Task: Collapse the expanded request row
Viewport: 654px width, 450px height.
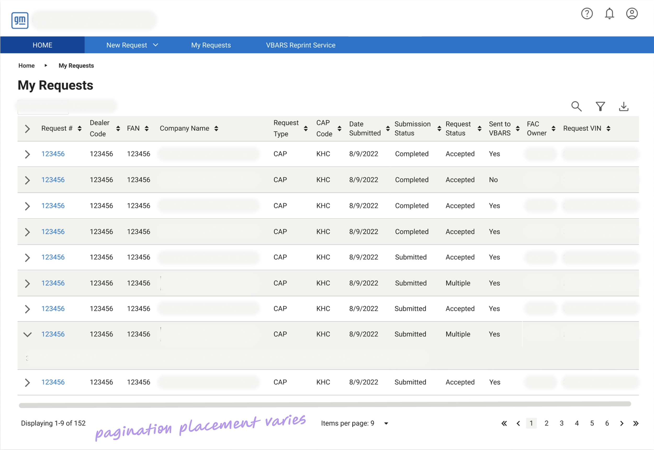Action: [27, 334]
